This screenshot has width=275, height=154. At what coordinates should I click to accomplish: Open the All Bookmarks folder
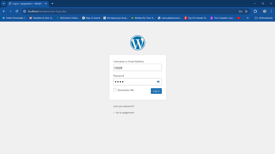click(x=264, y=18)
